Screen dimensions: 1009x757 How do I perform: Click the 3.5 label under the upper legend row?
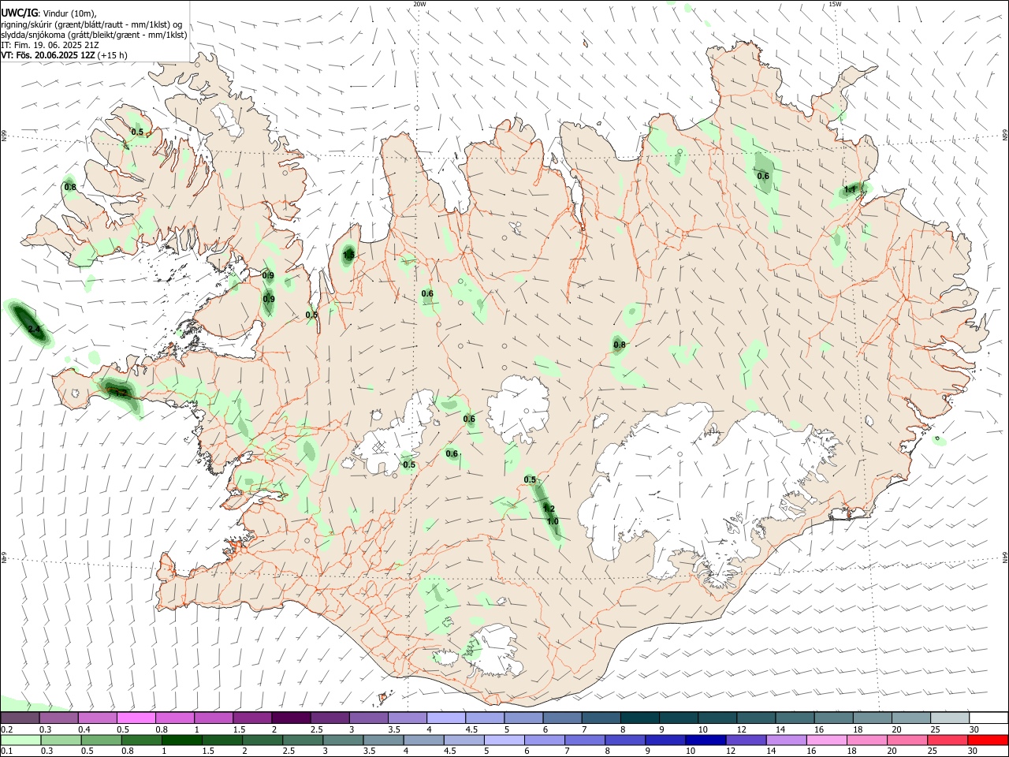pos(394,729)
